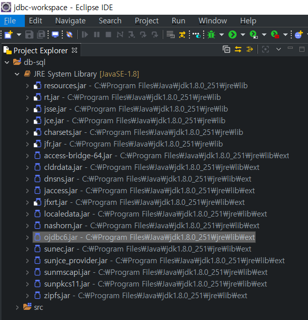This screenshot has height=320, width=308.
Task: Expand the resources.jar node
Action: tap(27, 86)
